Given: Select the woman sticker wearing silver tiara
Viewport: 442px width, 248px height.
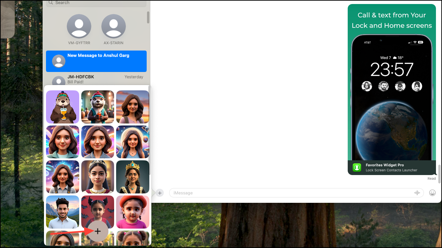Looking at the screenshot, I should (98, 177).
